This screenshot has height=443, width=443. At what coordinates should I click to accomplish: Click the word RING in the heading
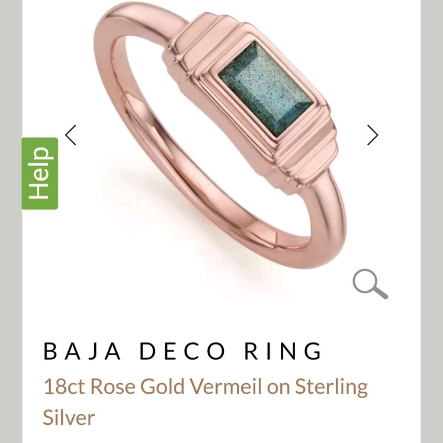(283, 351)
